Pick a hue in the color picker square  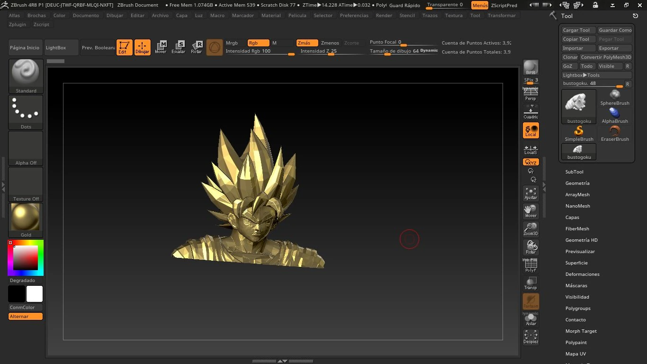26,258
